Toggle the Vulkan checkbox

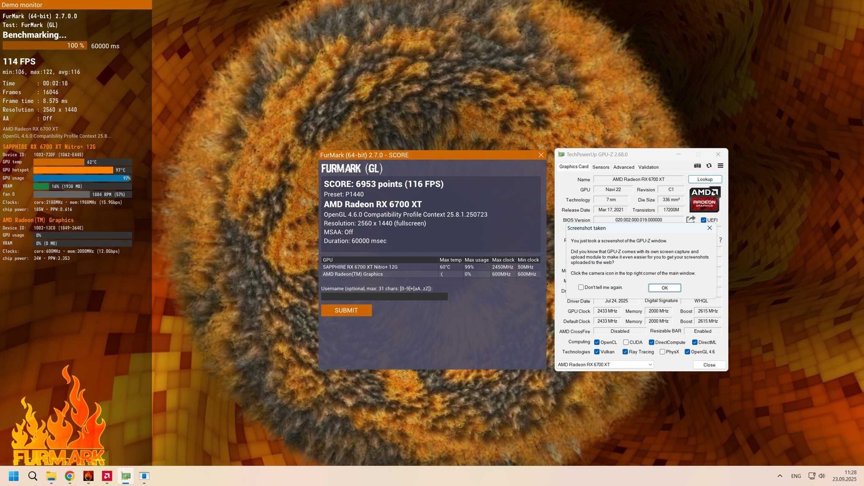pos(597,352)
